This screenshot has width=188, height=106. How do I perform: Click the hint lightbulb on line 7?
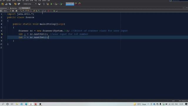[x=2, y=34]
